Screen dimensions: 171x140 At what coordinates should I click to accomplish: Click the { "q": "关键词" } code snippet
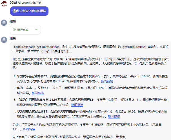click(54, 52)
